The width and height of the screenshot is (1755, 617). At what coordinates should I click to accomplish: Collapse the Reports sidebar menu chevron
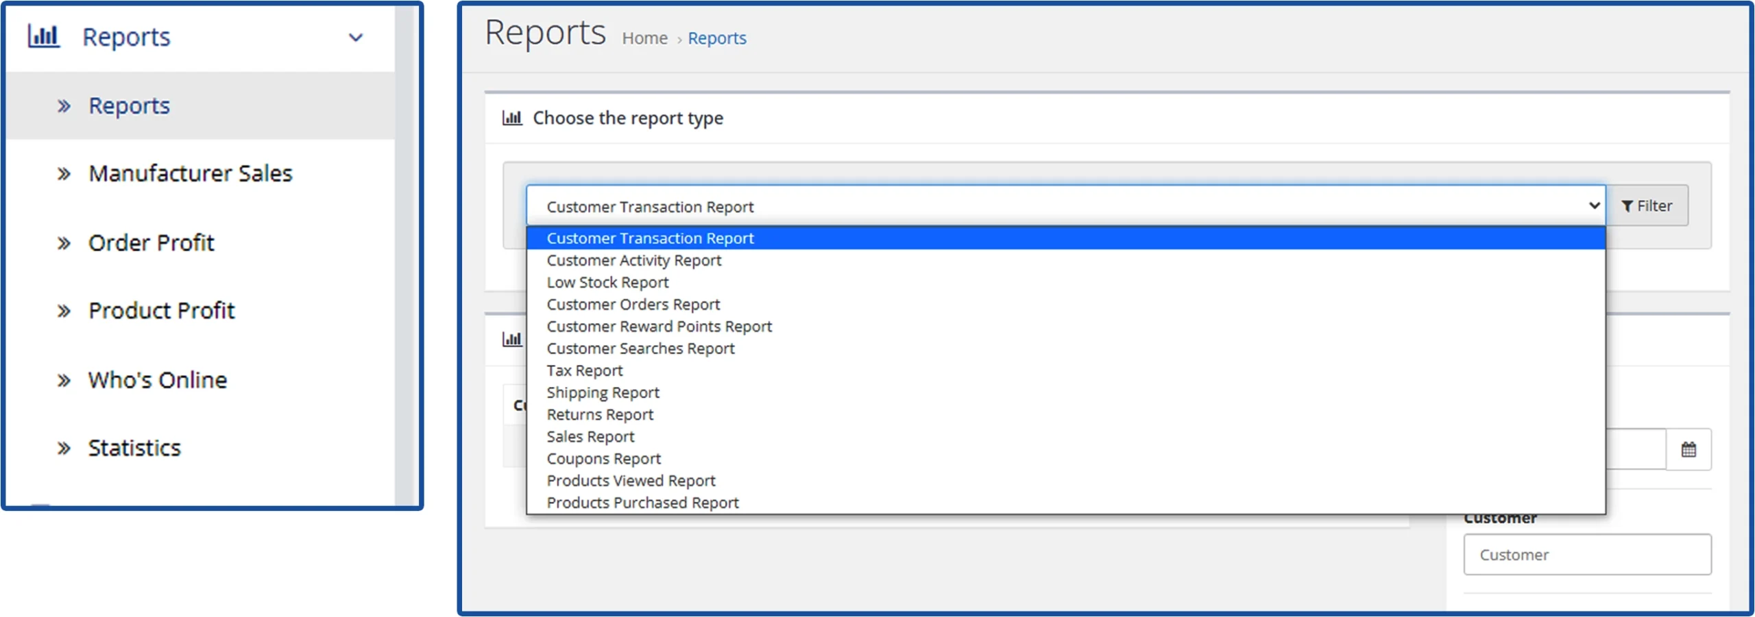coord(355,38)
